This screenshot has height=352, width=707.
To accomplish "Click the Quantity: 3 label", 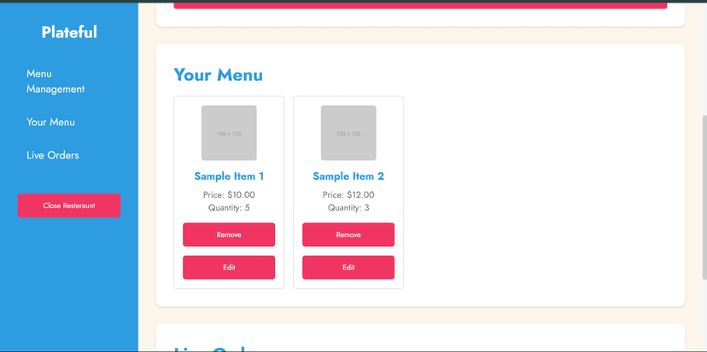I will 348,208.
